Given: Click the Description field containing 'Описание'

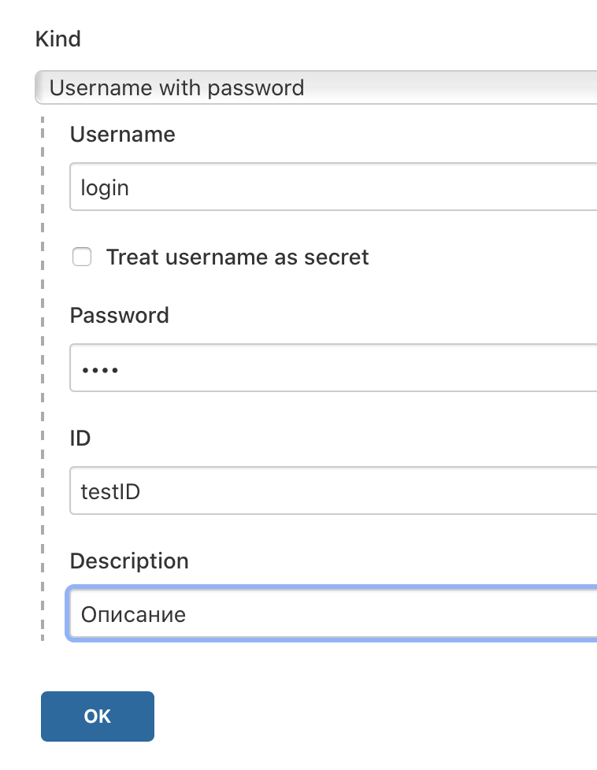Looking at the screenshot, I should pos(236,613).
